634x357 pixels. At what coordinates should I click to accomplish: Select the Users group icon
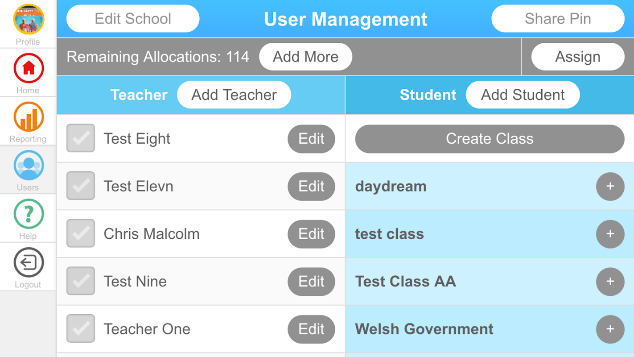click(29, 166)
